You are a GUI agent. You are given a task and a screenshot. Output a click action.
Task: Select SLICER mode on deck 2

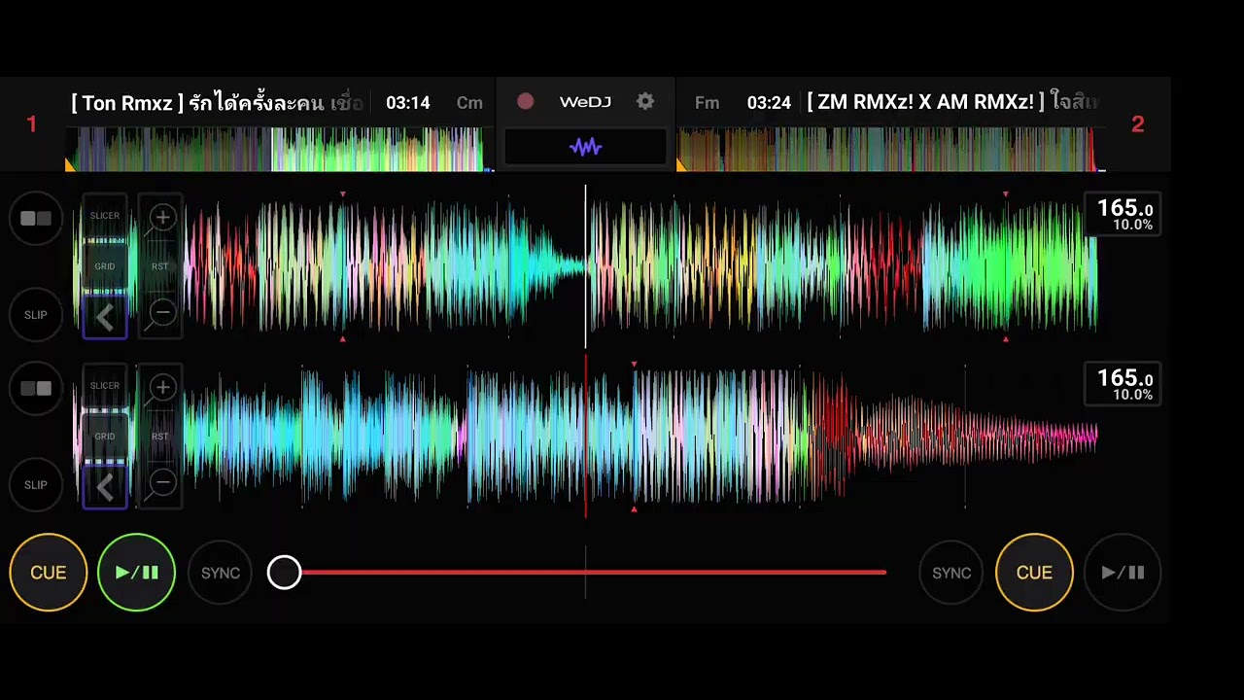(105, 386)
